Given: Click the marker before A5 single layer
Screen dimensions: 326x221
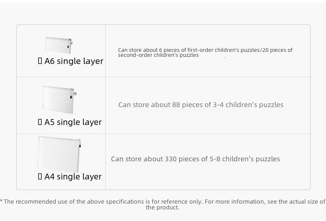Looking at the screenshot, I should coord(40,122).
